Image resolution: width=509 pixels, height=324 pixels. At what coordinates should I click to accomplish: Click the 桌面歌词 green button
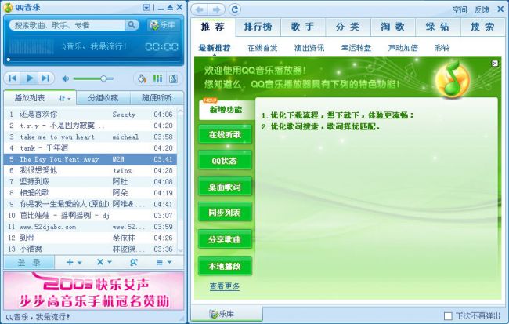point(225,187)
